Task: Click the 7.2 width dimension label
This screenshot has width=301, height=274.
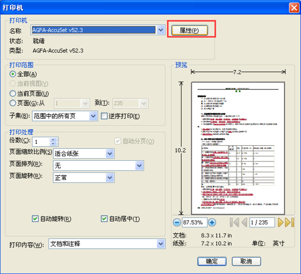Action: 237,72
